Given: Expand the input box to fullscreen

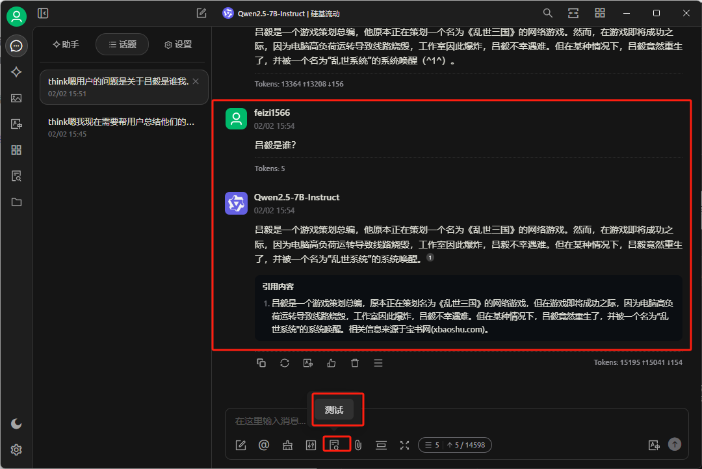Looking at the screenshot, I should tap(404, 445).
